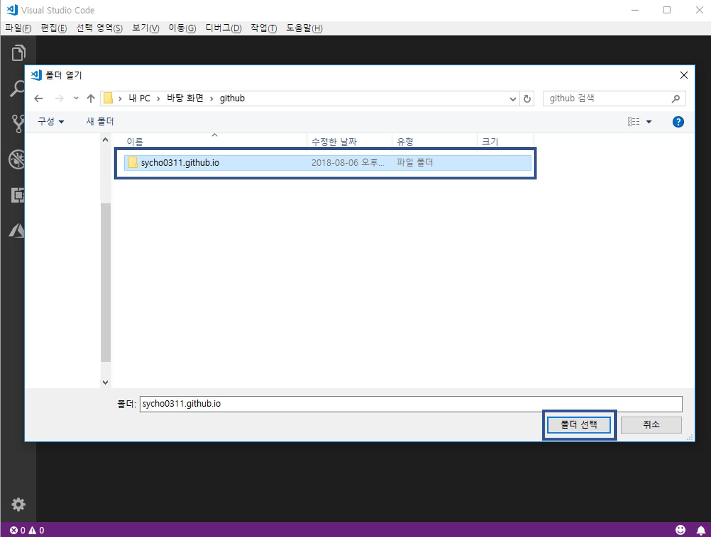Click the 새 폴더 button

[x=100, y=122]
